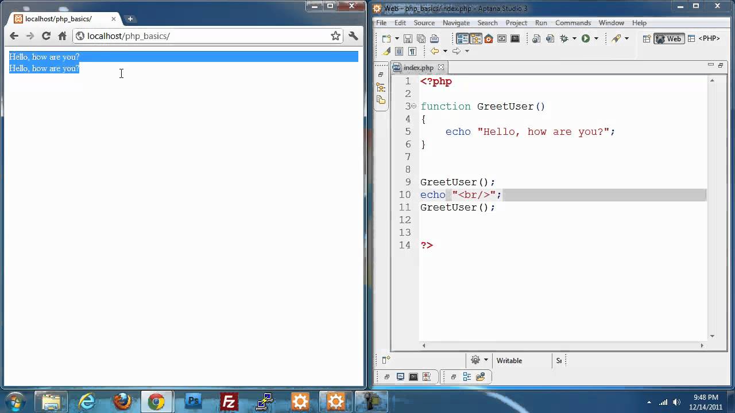Click the Windows Start button
Screen dimensions: 735x413
point(15,401)
